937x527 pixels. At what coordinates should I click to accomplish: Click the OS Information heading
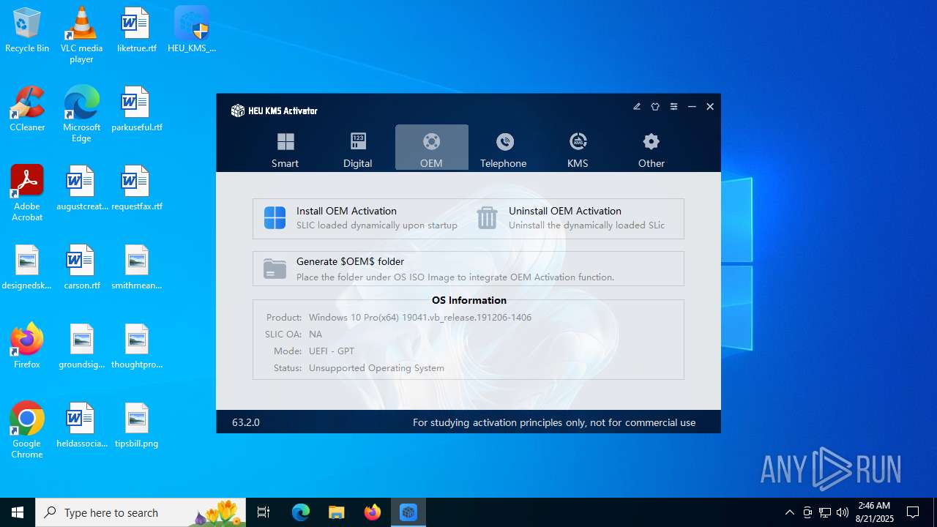pos(469,300)
